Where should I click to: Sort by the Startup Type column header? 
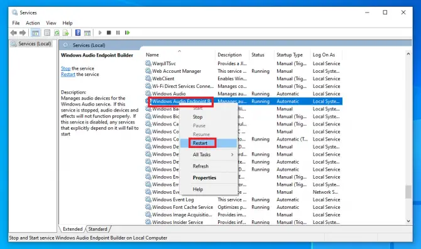(x=292, y=55)
